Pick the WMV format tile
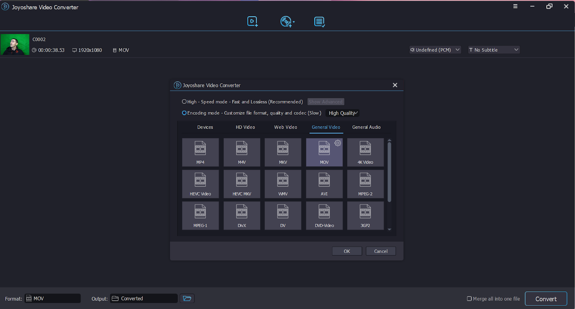 (283, 184)
